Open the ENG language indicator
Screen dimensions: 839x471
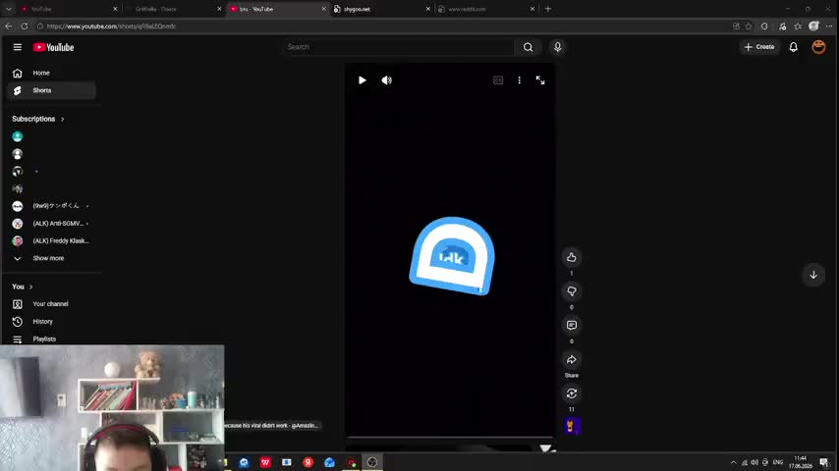(x=778, y=462)
